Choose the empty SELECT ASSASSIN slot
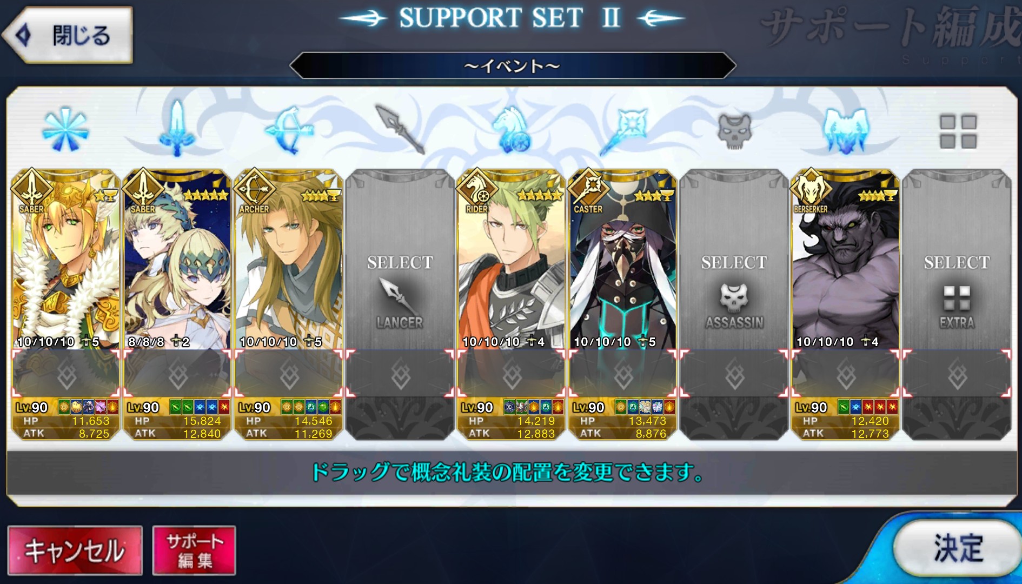The width and height of the screenshot is (1022, 584). click(x=734, y=304)
